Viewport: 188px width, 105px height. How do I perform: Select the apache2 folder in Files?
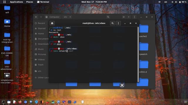click(x=144, y=31)
